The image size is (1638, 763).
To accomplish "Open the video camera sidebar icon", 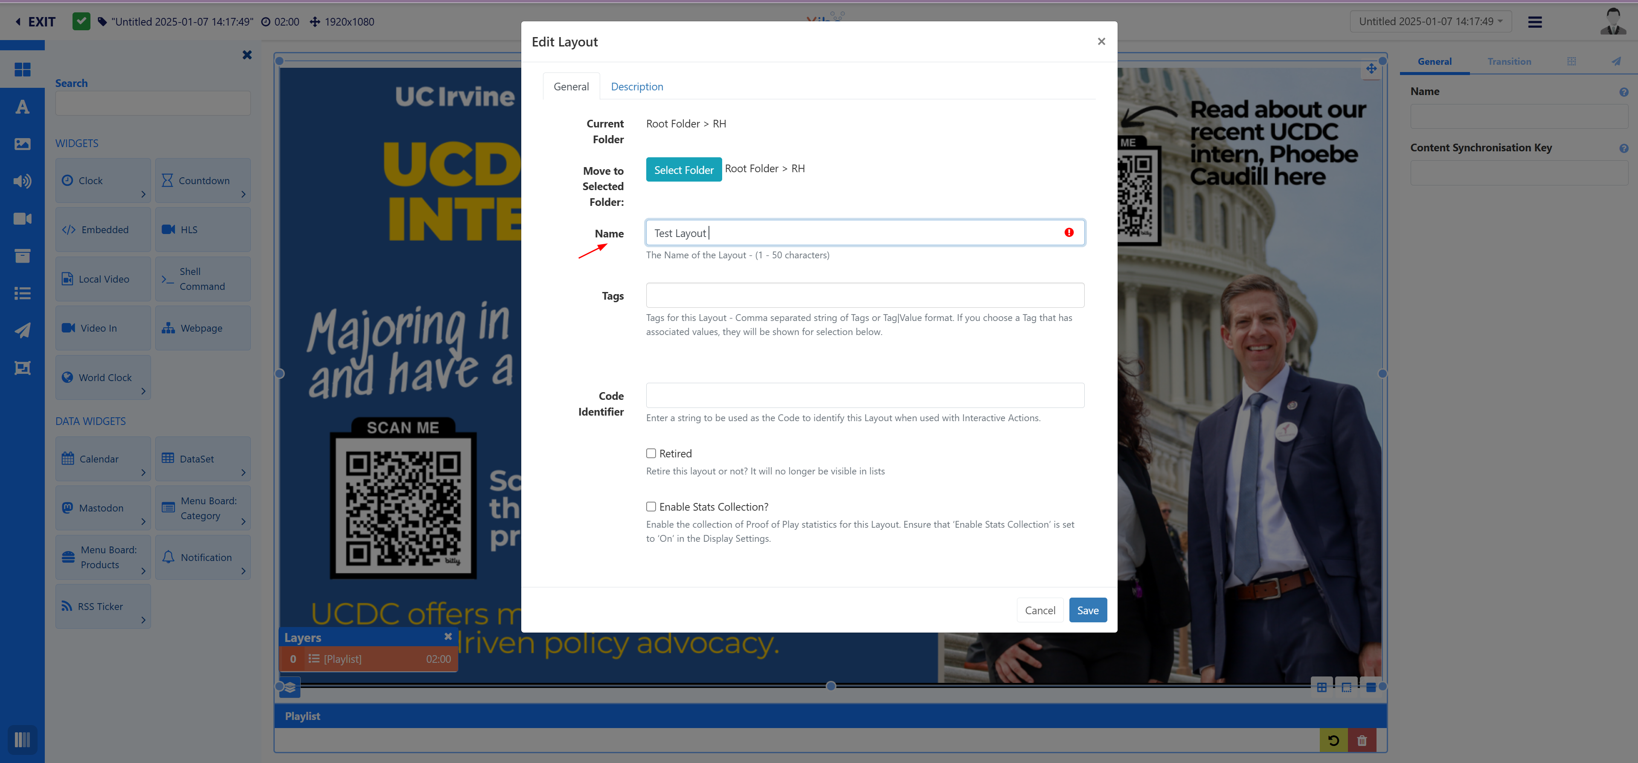I will (22, 219).
